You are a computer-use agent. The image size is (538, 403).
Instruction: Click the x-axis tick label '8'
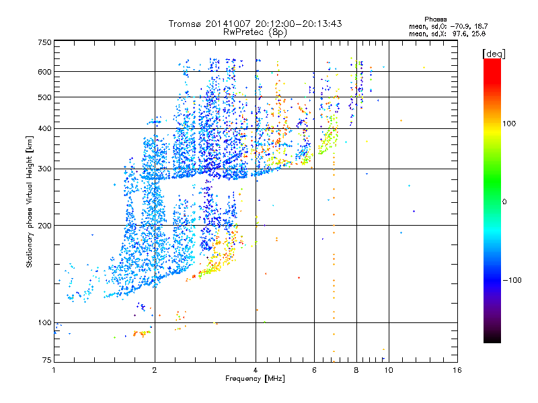coord(356,370)
